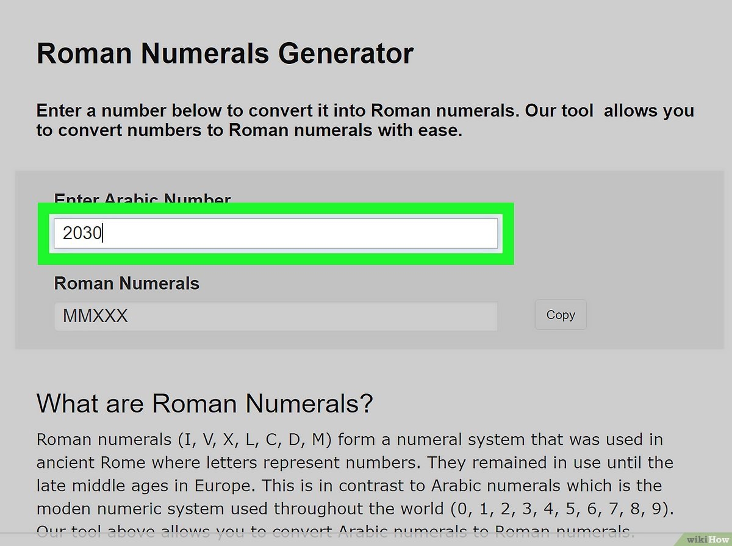Click the Roman Numerals Generator page title
This screenshot has width=732, height=546.
point(226,53)
